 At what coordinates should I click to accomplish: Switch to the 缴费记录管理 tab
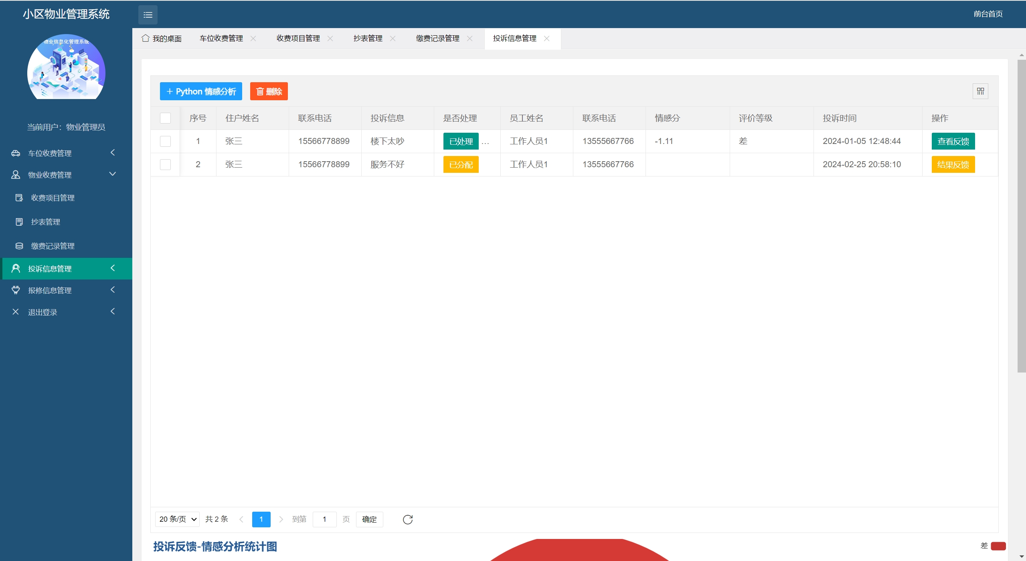(x=437, y=38)
